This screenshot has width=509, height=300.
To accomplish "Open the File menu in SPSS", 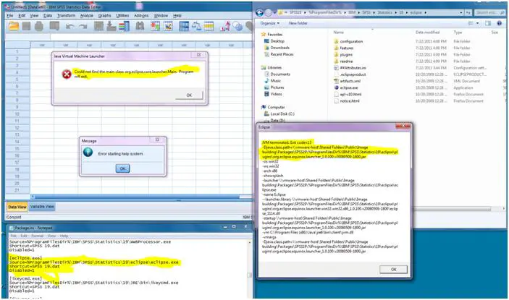I will point(10,16).
